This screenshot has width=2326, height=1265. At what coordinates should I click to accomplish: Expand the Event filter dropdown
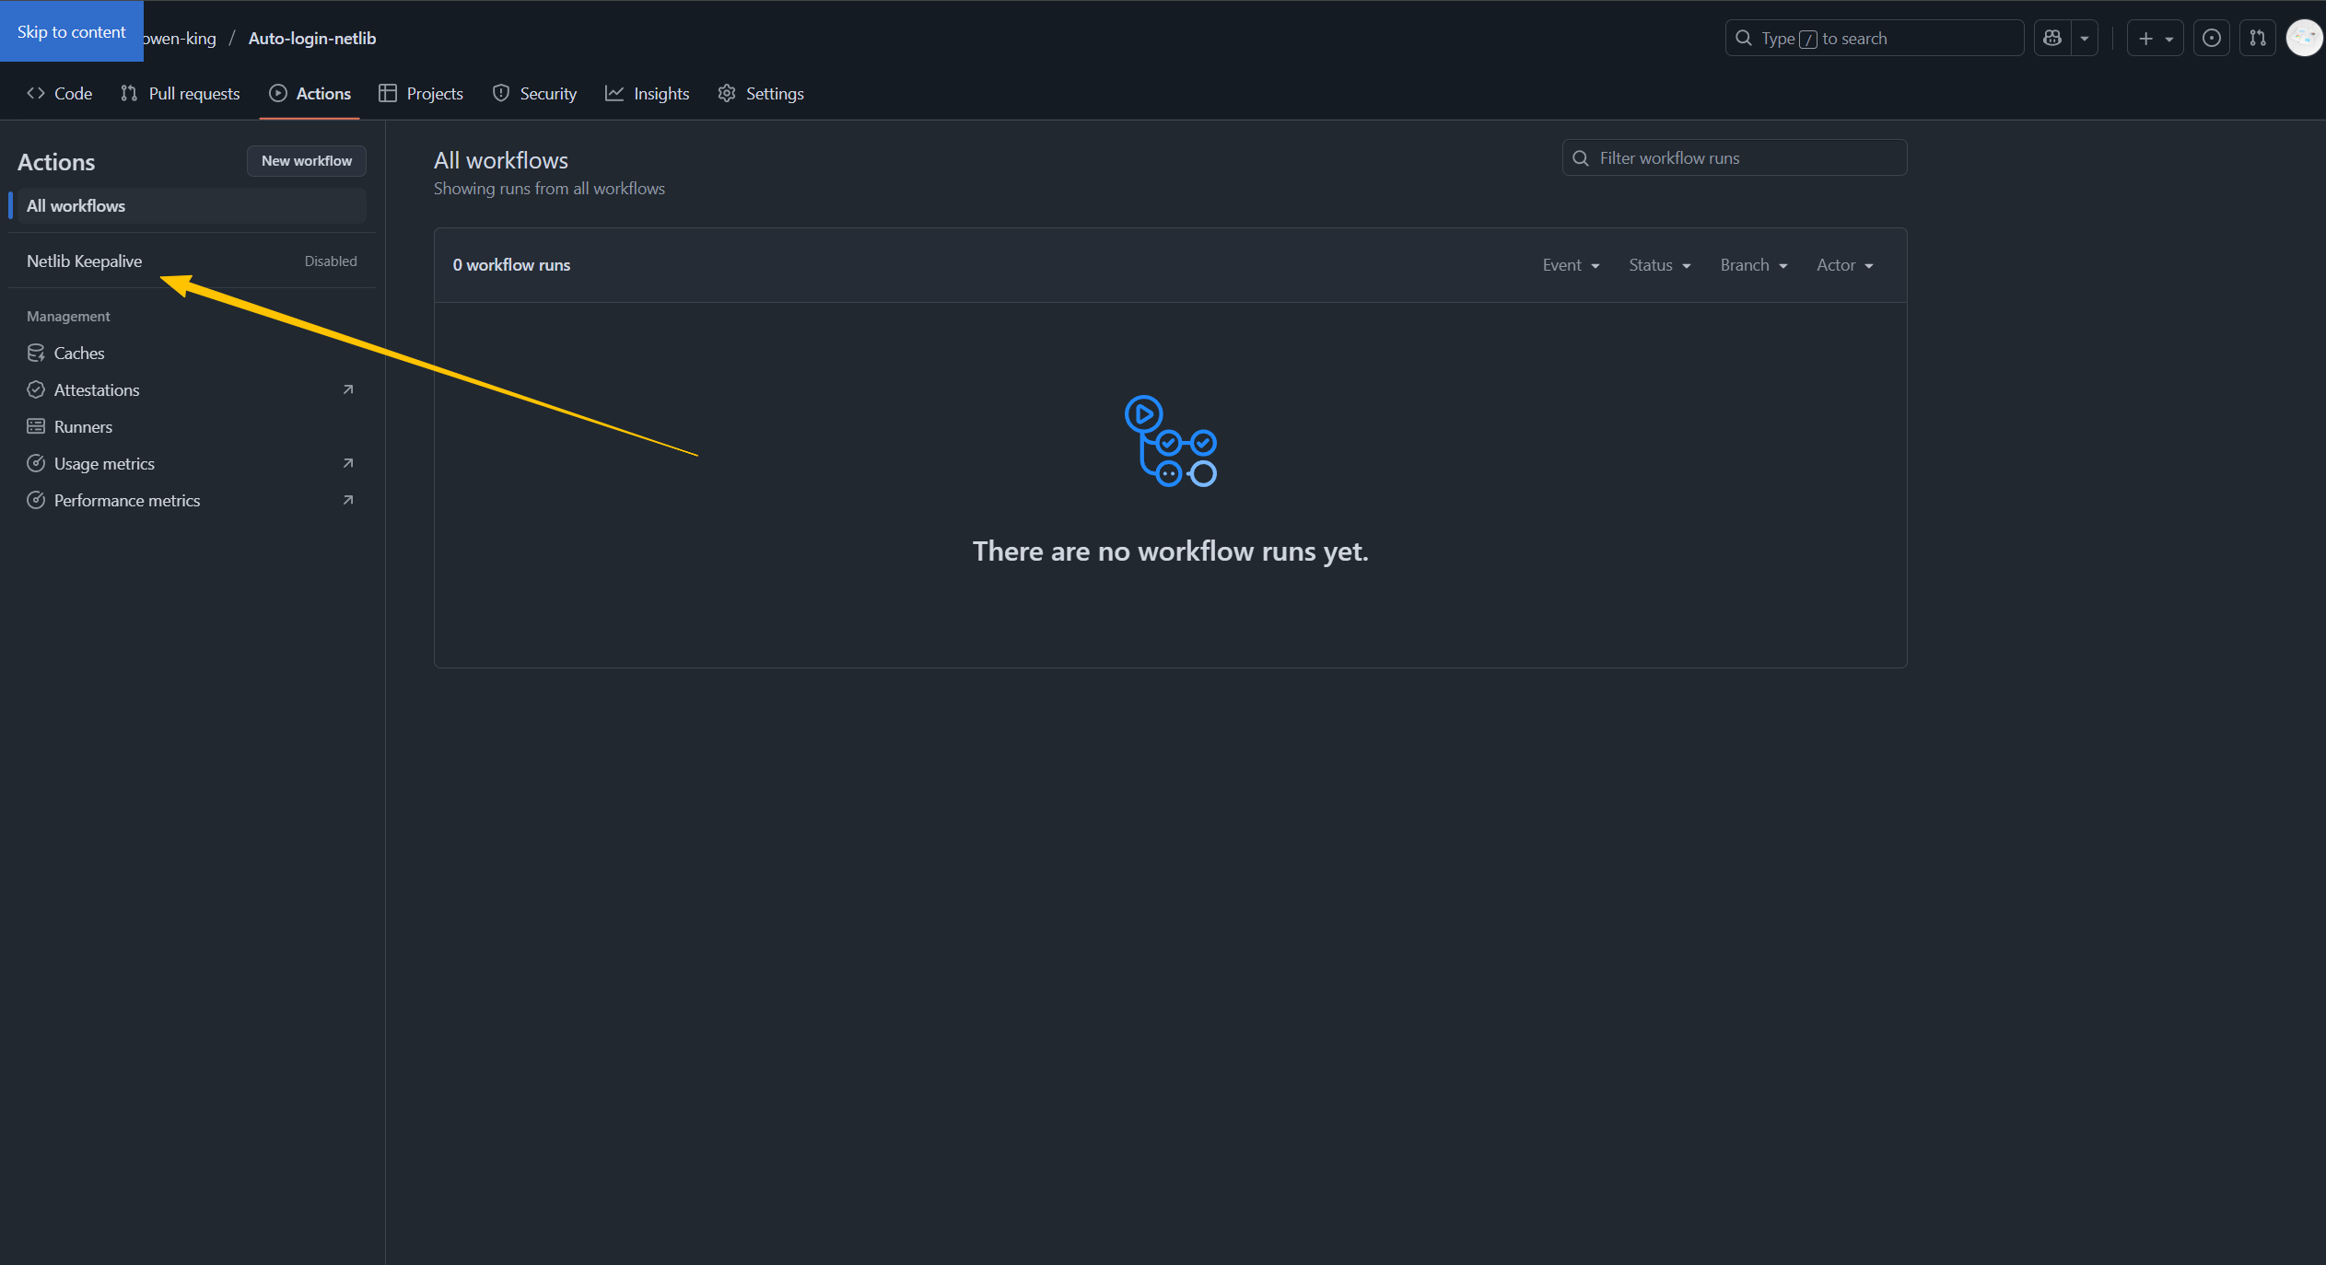click(1571, 265)
